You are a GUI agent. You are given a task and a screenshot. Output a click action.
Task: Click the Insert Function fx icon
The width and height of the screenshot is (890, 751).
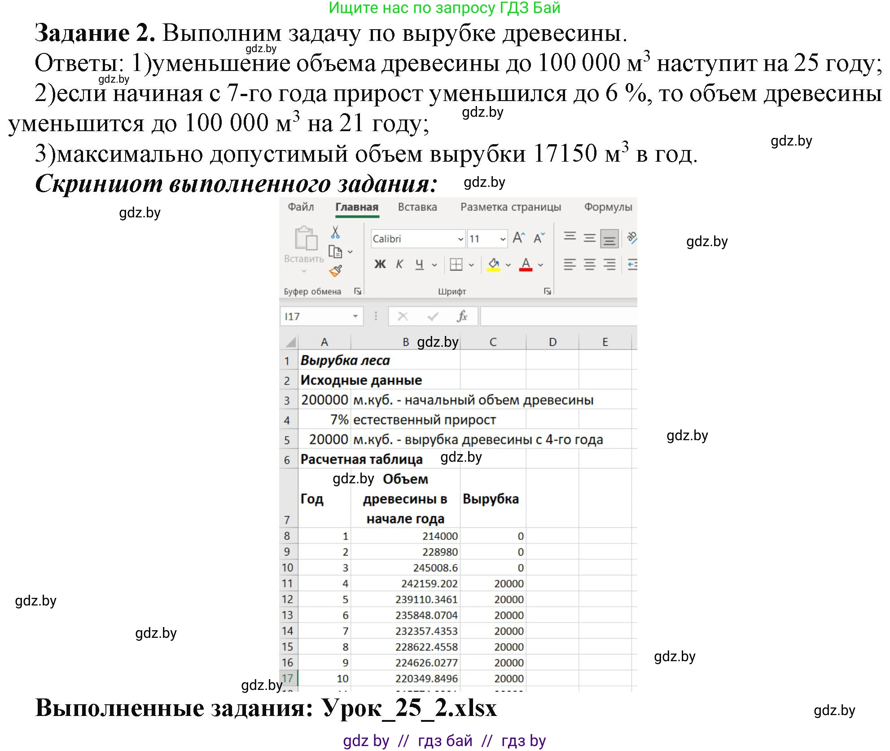click(x=462, y=316)
